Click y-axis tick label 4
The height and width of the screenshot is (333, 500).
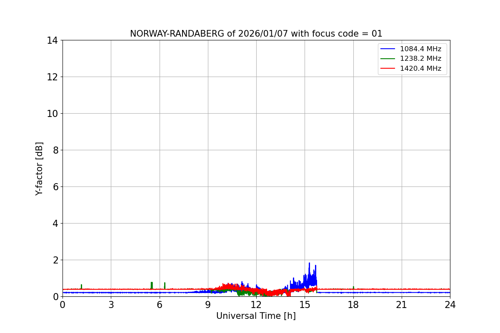pos(55,224)
